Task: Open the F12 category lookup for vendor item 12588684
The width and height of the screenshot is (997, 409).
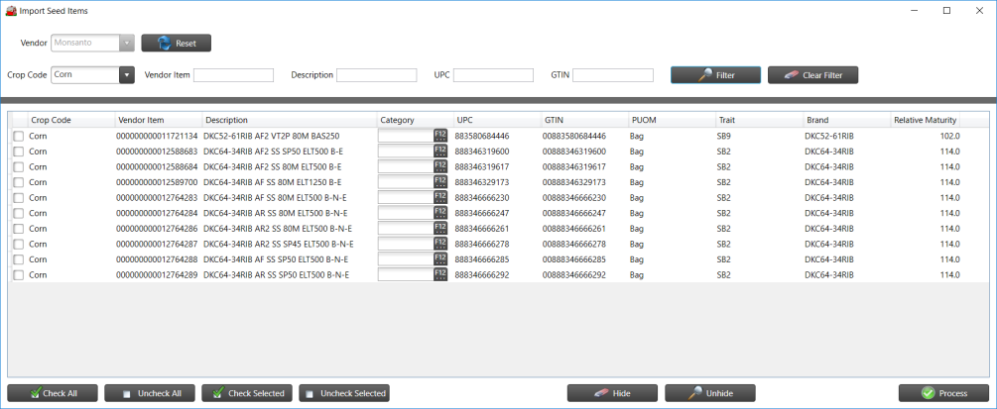Action: (x=440, y=167)
